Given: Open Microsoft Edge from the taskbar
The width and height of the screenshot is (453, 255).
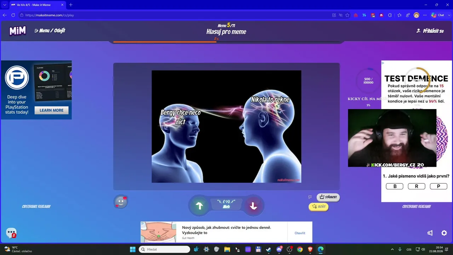Looking at the screenshot, I should [320, 249].
